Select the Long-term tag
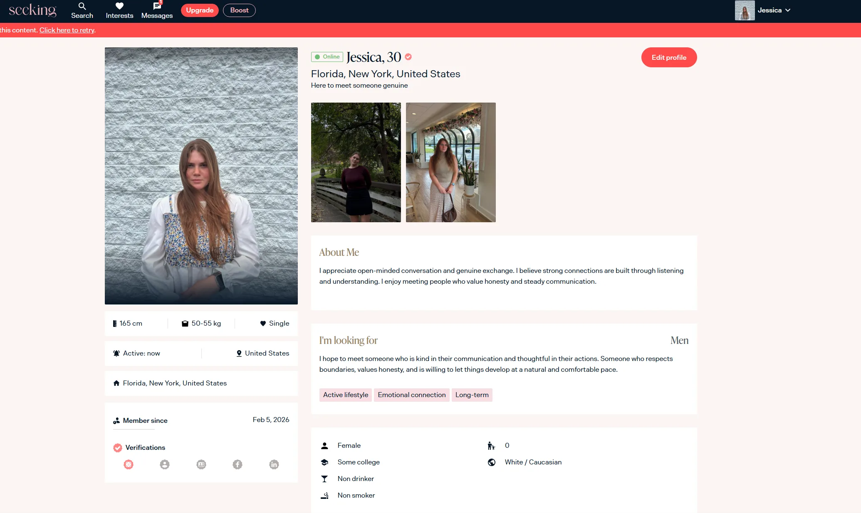861x513 pixels. coord(472,395)
